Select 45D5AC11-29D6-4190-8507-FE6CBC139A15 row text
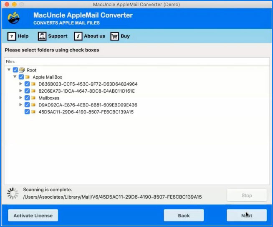Screen dimensions: 273x227 pos(86,112)
